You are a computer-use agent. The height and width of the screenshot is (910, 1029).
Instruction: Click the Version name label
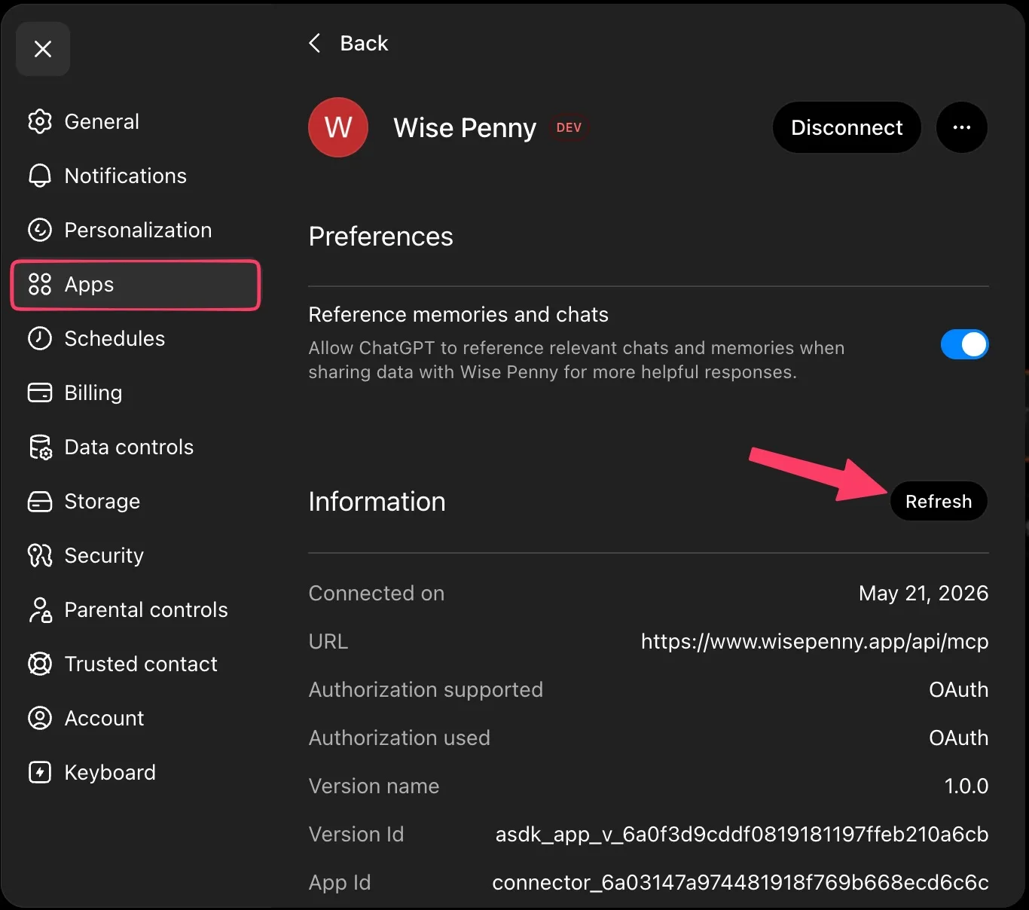[374, 786]
